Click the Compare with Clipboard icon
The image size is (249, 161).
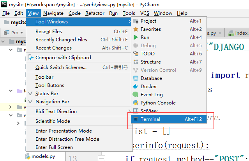point(30,57)
